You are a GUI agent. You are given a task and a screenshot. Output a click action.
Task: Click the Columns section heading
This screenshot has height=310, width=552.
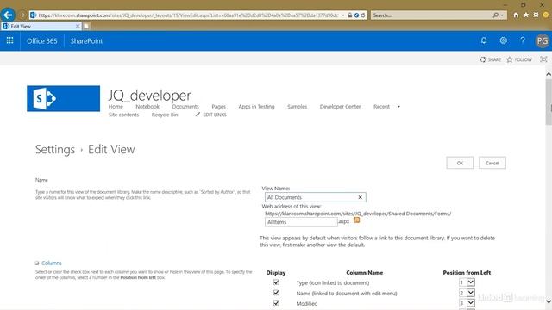(52, 263)
